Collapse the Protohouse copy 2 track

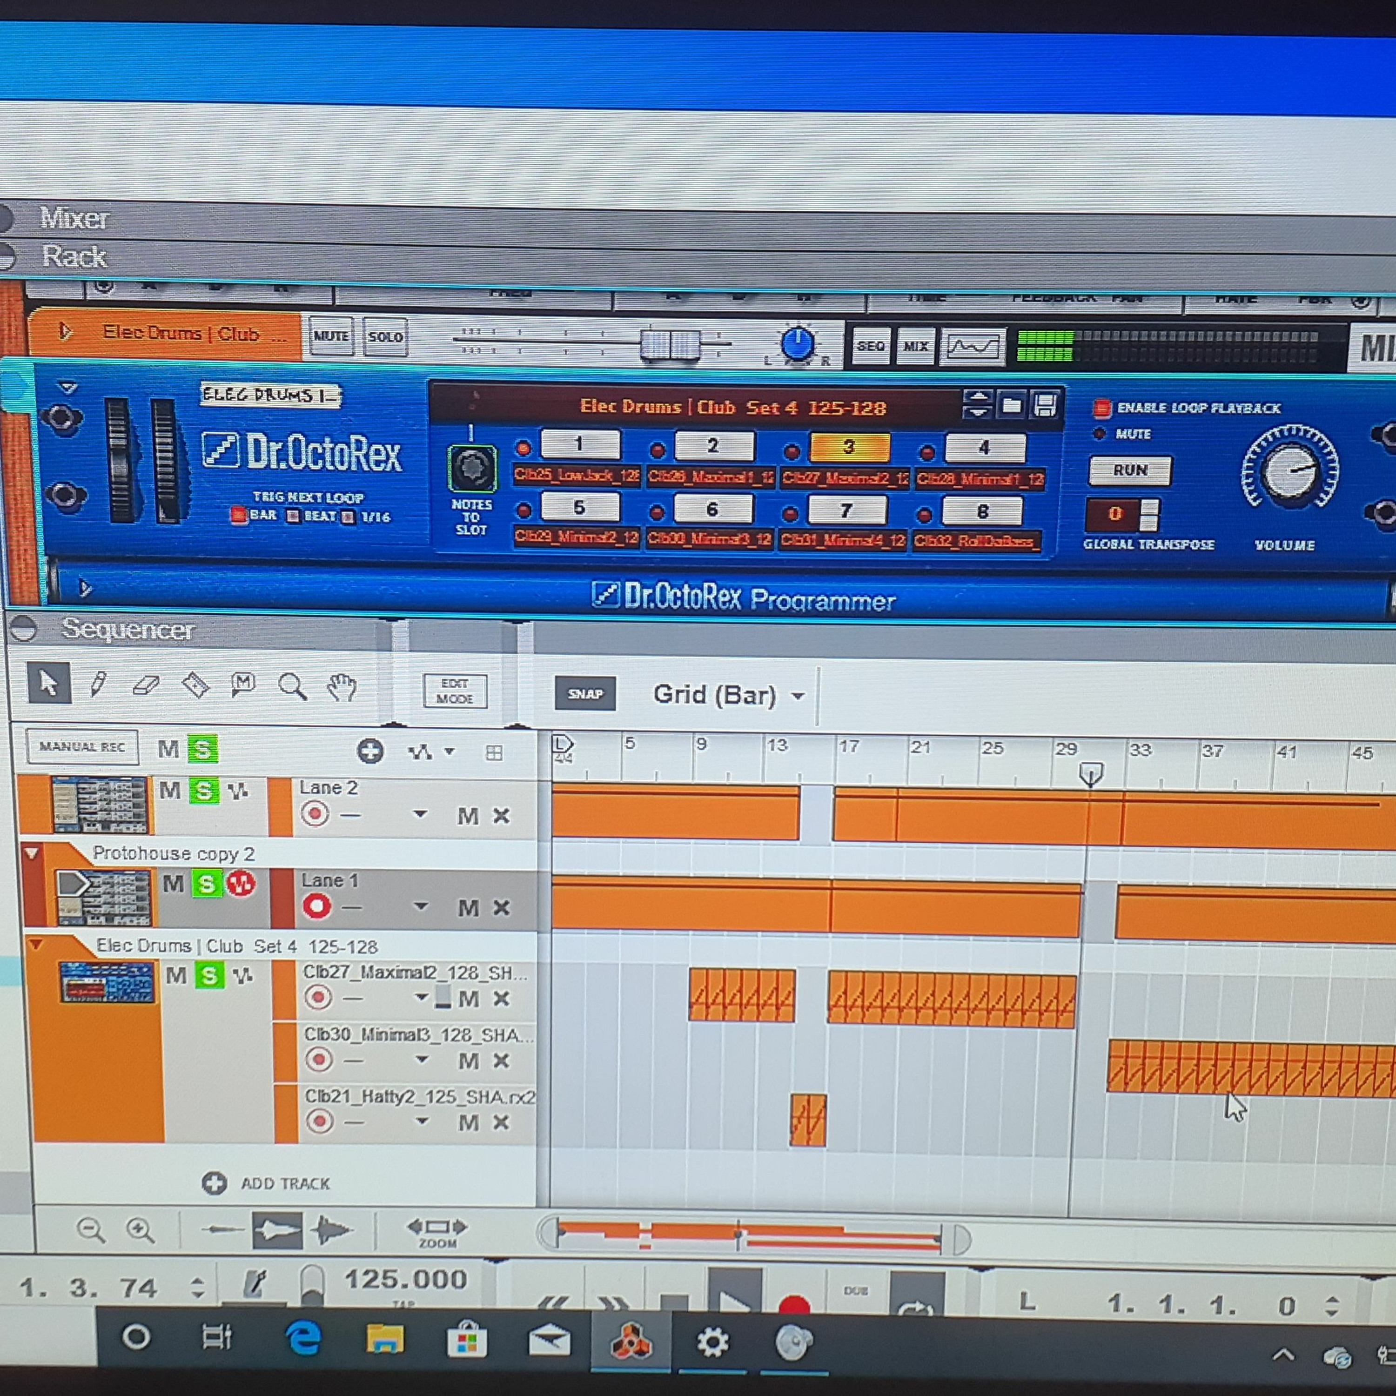click(x=31, y=853)
